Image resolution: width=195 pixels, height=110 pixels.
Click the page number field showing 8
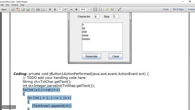tap(60, 9)
